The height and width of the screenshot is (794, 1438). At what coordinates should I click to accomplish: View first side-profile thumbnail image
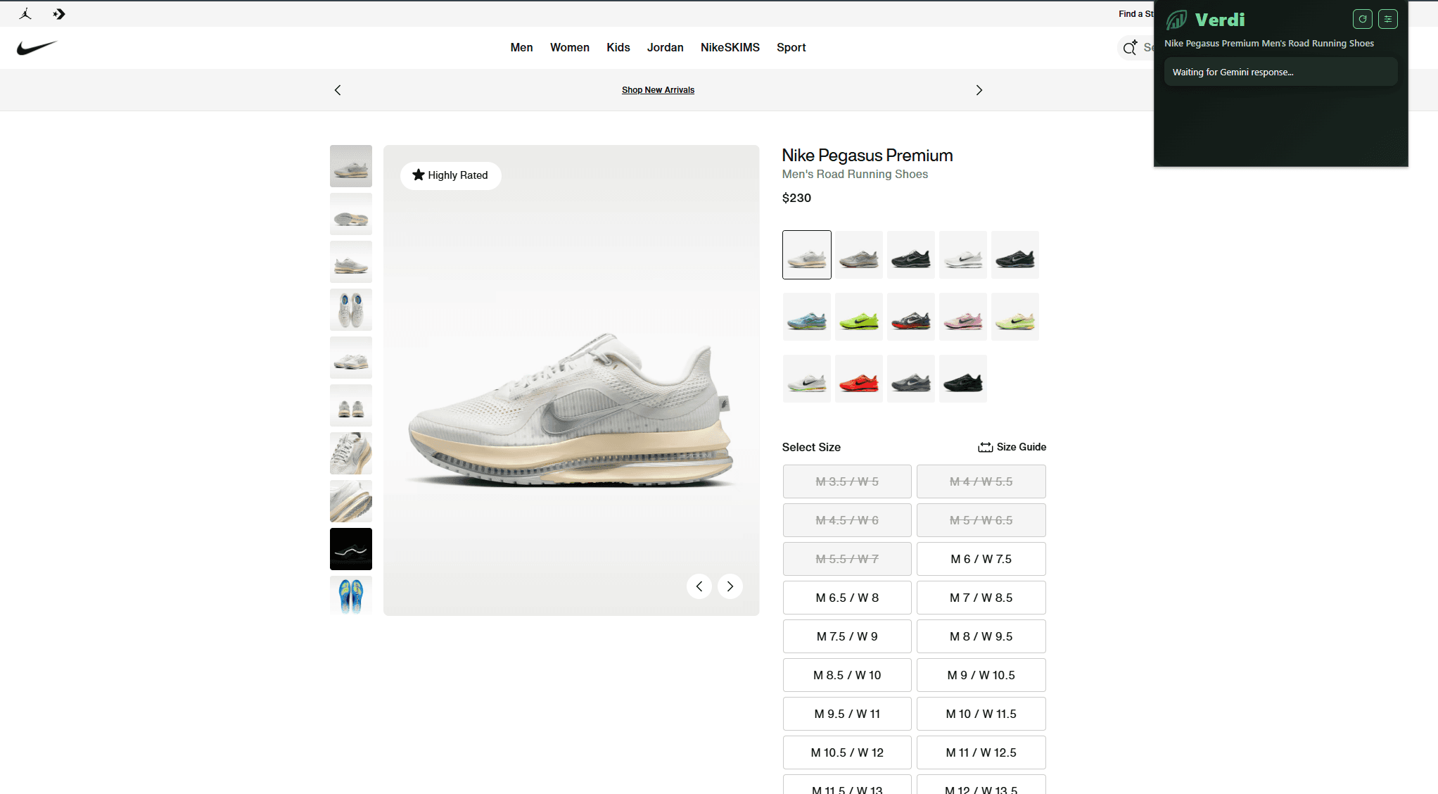pyautogui.click(x=351, y=166)
